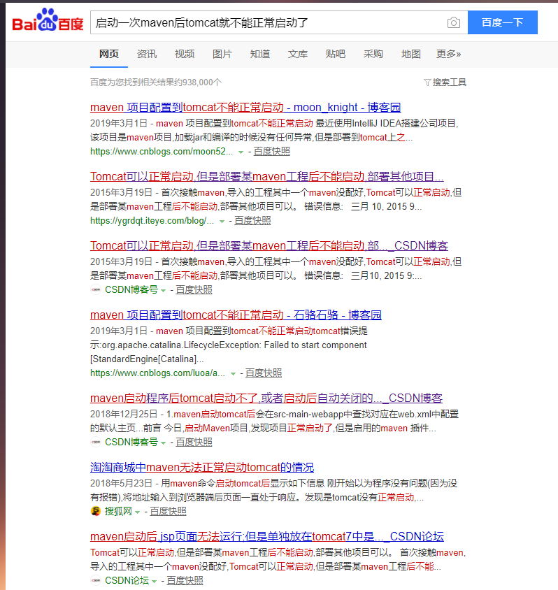Open maven启动后,jsp页面无法运行 CSDN论坛 result
Screen dimensions: 558x590
coord(267,537)
